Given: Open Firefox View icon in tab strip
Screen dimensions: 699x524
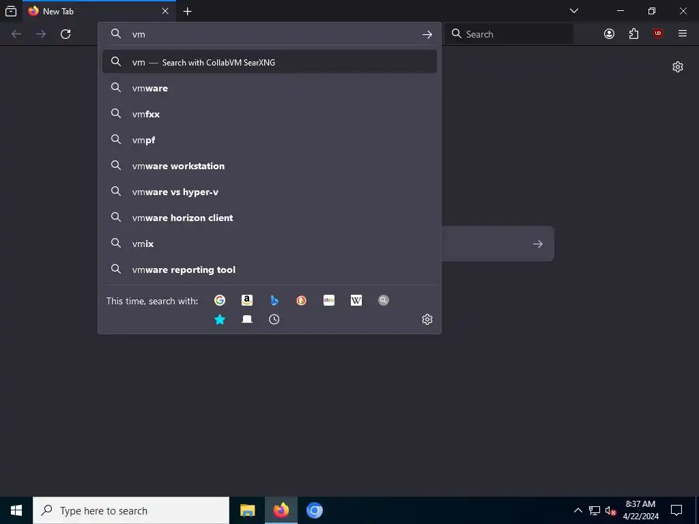Looking at the screenshot, I should pos(11,11).
